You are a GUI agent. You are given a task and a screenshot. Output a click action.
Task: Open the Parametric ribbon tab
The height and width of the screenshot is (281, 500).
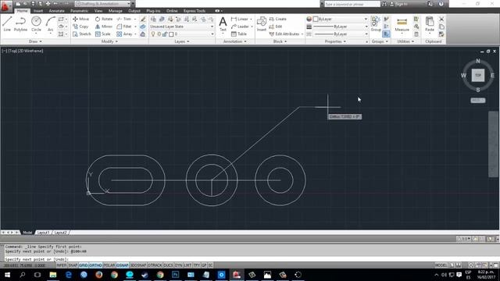click(80, 11)
